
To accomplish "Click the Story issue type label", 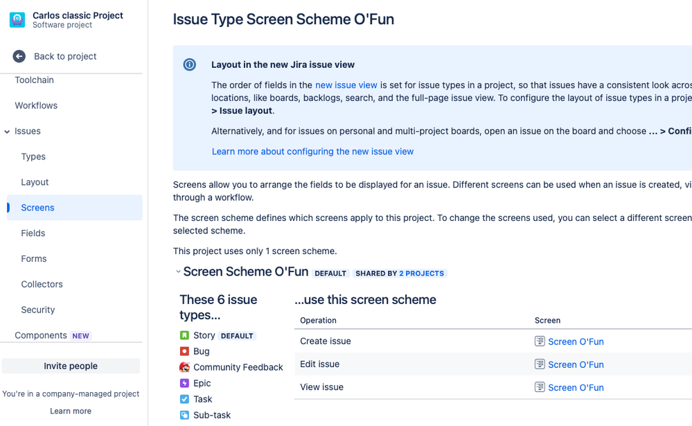I will point(204,335).
